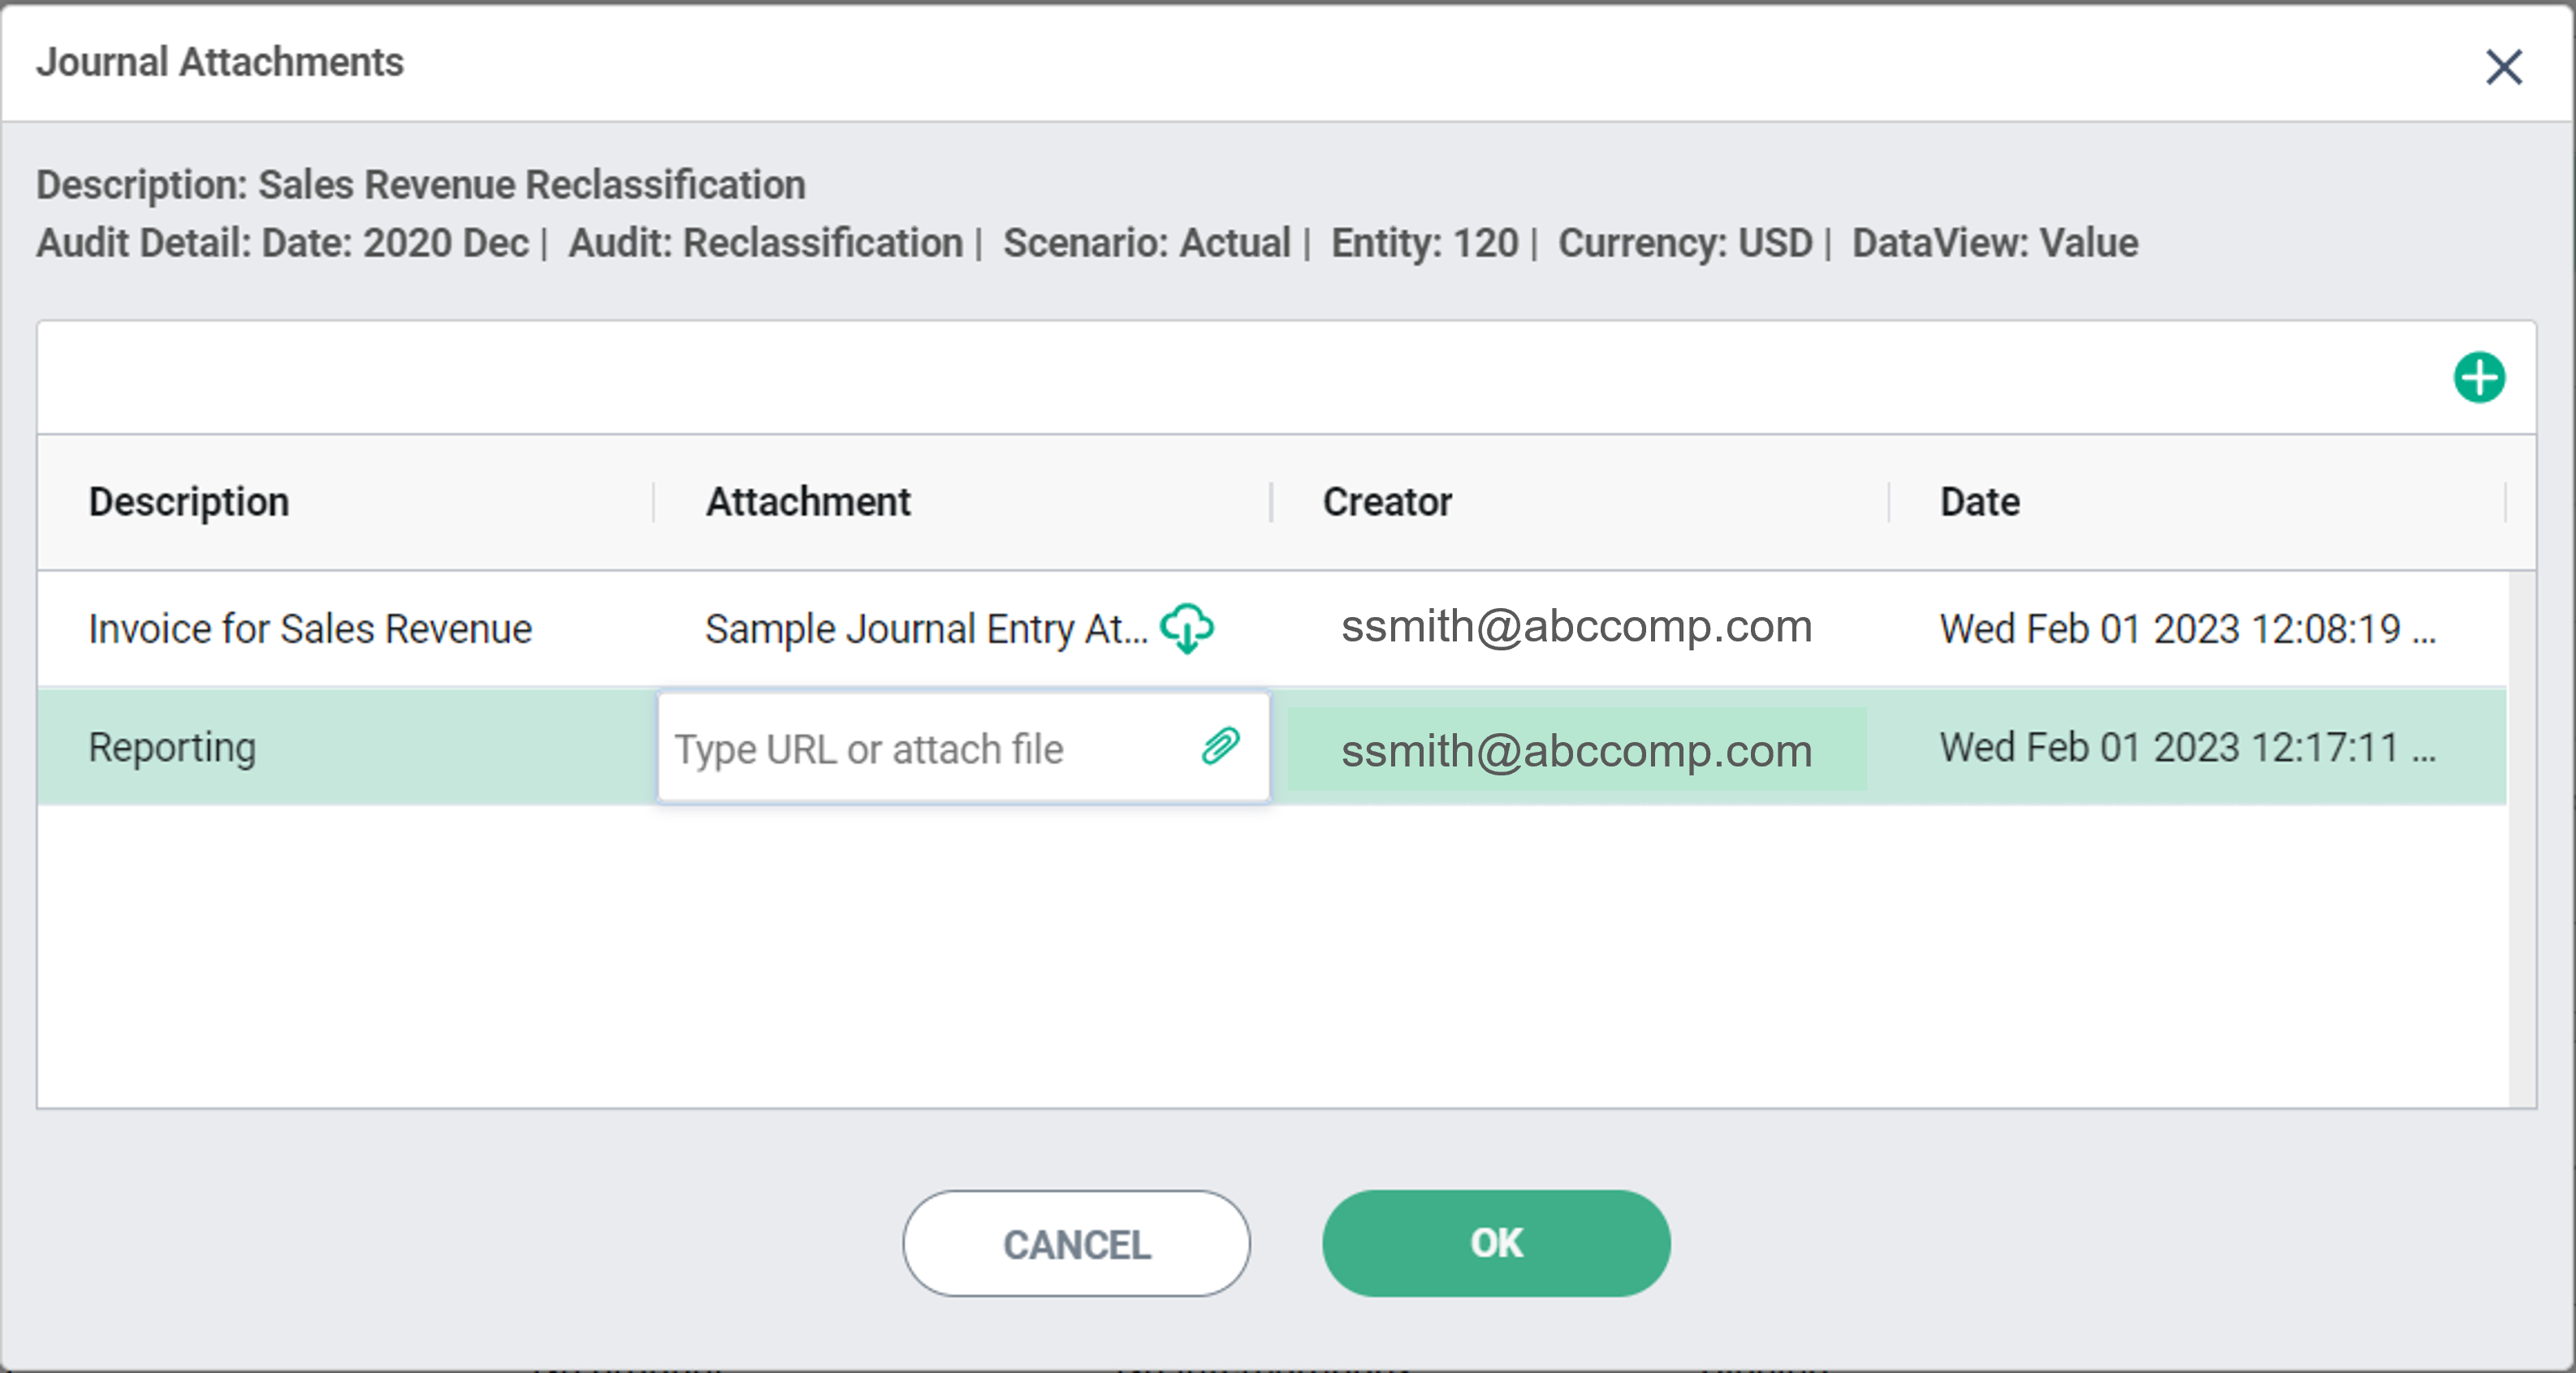The image size is (2576, 1373).
Task: Add a new attachment row with plus icon
Action: click(2479, 378)
